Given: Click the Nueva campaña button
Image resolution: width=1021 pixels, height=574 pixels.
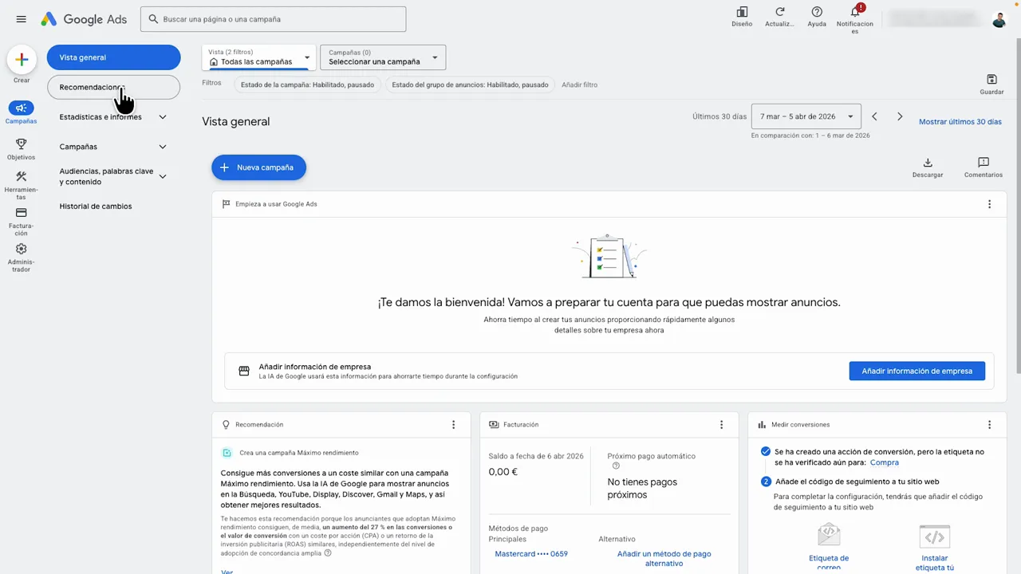Looking at the screenshot, I should [258, 167].
